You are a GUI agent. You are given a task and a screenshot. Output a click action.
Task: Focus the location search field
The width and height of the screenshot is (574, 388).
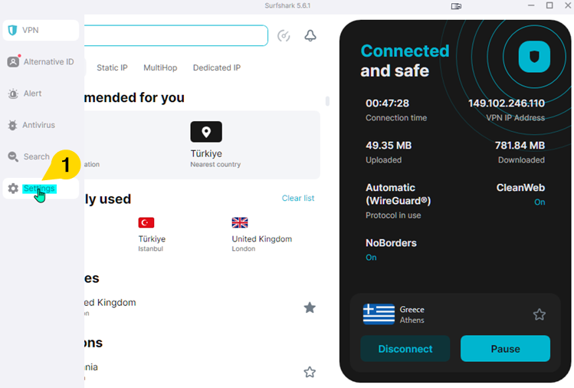pyautogui.click(x=175, y=35)
